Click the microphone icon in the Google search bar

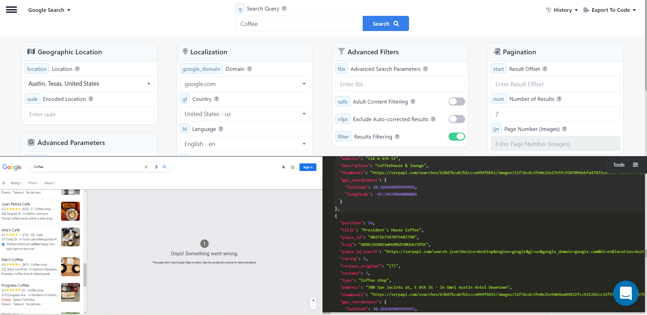pos(156,167)
